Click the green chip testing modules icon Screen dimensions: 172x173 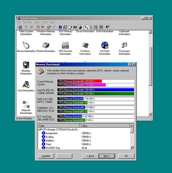(x=75, y=27)
